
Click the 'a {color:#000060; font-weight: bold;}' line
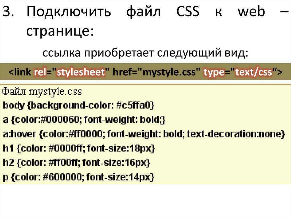coord(84,120)
